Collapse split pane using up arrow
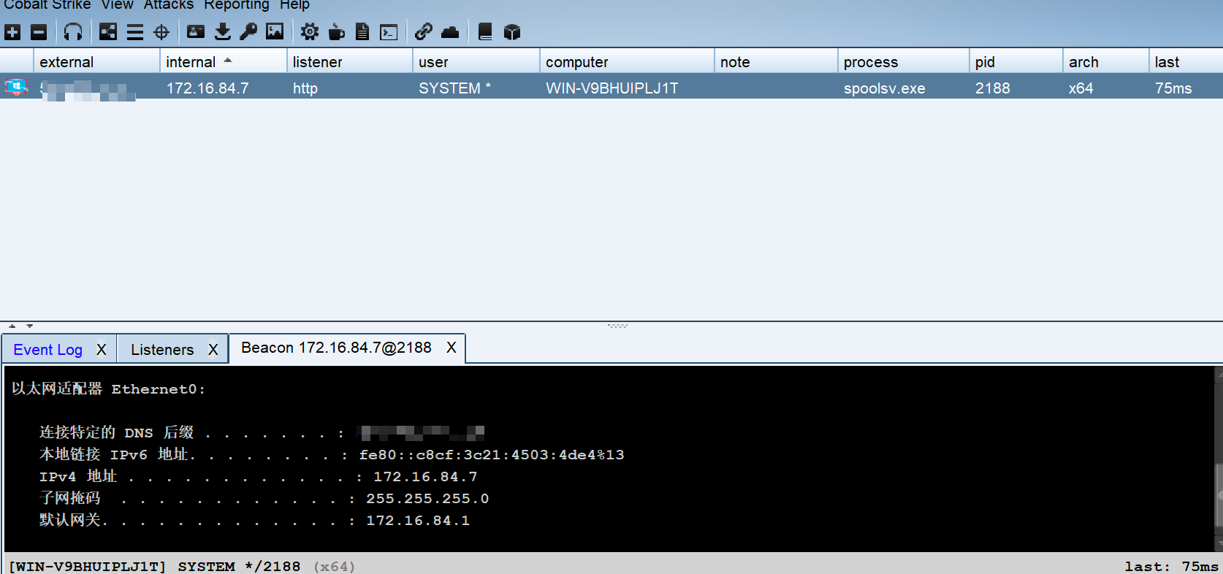The height and width of the screenshot is (574, 1223). tap(12, 326)
